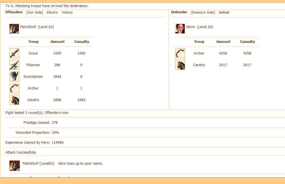Click the defender's Cavalry horse icon
285x184 pixels.
[x=180, y=65]
